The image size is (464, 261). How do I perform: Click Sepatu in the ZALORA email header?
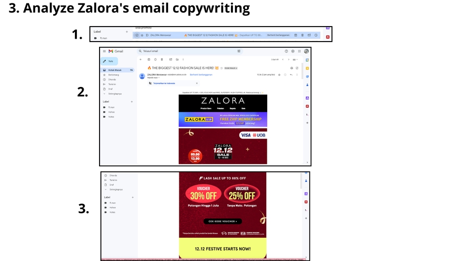pos(233,108)
